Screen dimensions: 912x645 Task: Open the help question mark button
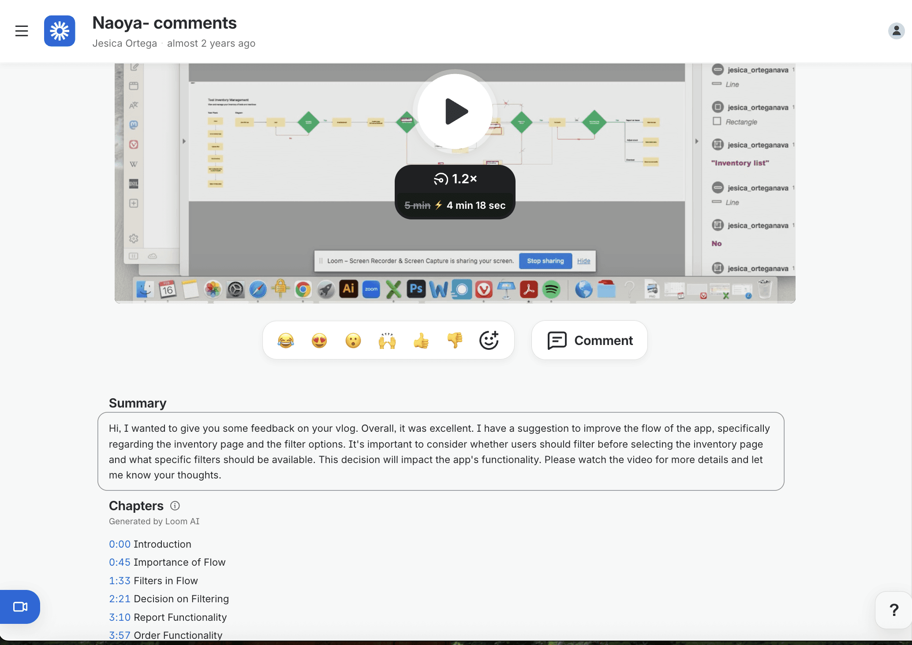tap(893, 610)
